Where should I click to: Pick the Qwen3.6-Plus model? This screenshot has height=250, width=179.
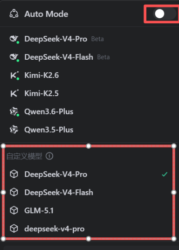click(x=89, y=111)
